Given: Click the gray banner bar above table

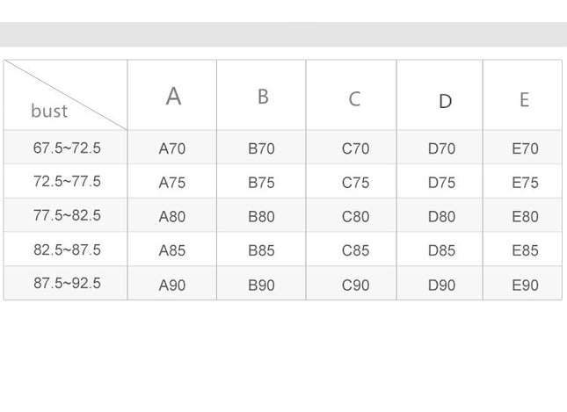Looking at the screenshot, I should point(283,34).
